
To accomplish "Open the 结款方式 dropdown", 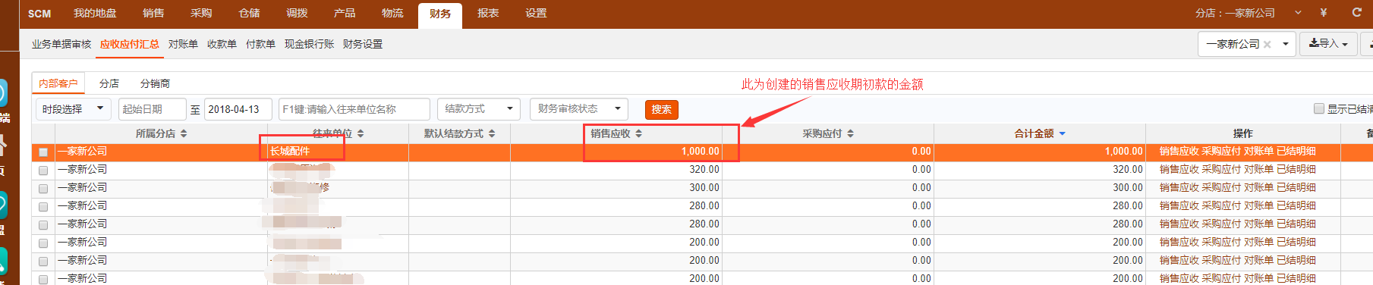I will (479, 109).
